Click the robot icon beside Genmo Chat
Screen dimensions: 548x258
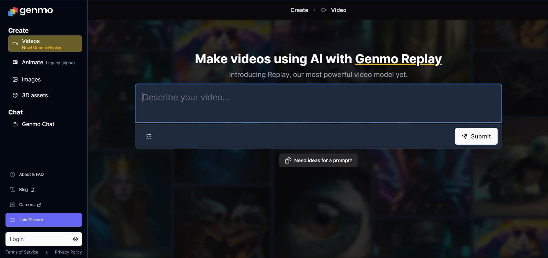[x=15, y=124]
